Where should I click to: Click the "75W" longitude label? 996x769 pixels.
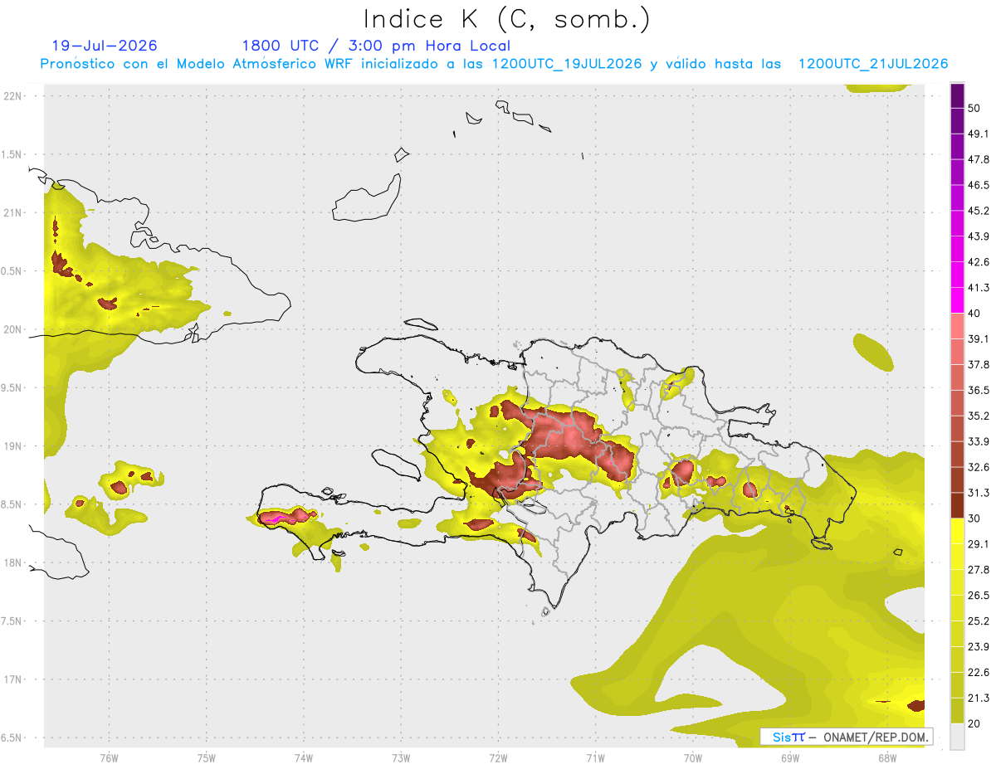pos(207,757)
